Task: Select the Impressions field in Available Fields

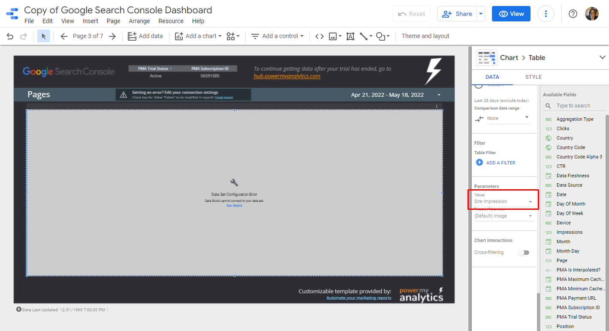Action: point(569,232)
